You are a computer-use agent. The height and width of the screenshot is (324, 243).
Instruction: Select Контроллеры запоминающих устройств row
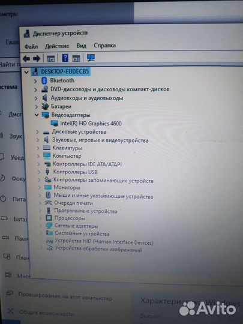click(103, 180)
